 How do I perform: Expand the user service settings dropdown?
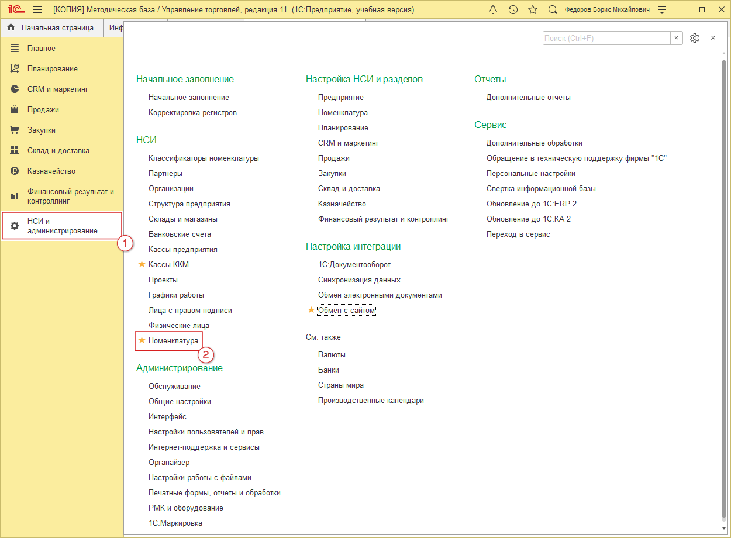pos(662,10)
